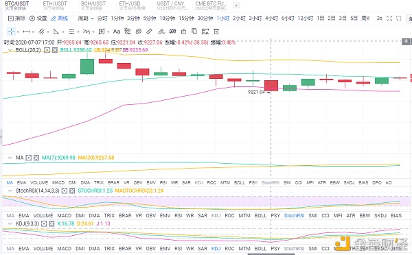The height and width of the screenshot is (255, 412).
Task: Collapse the MA panel chevron
Action: (x=10, y=158)
